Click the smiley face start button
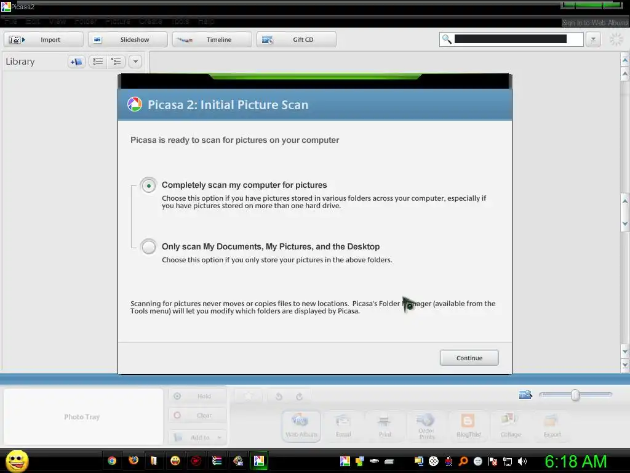Image resolution: width=630 pixels, height=473 pixels. [17, 461]
